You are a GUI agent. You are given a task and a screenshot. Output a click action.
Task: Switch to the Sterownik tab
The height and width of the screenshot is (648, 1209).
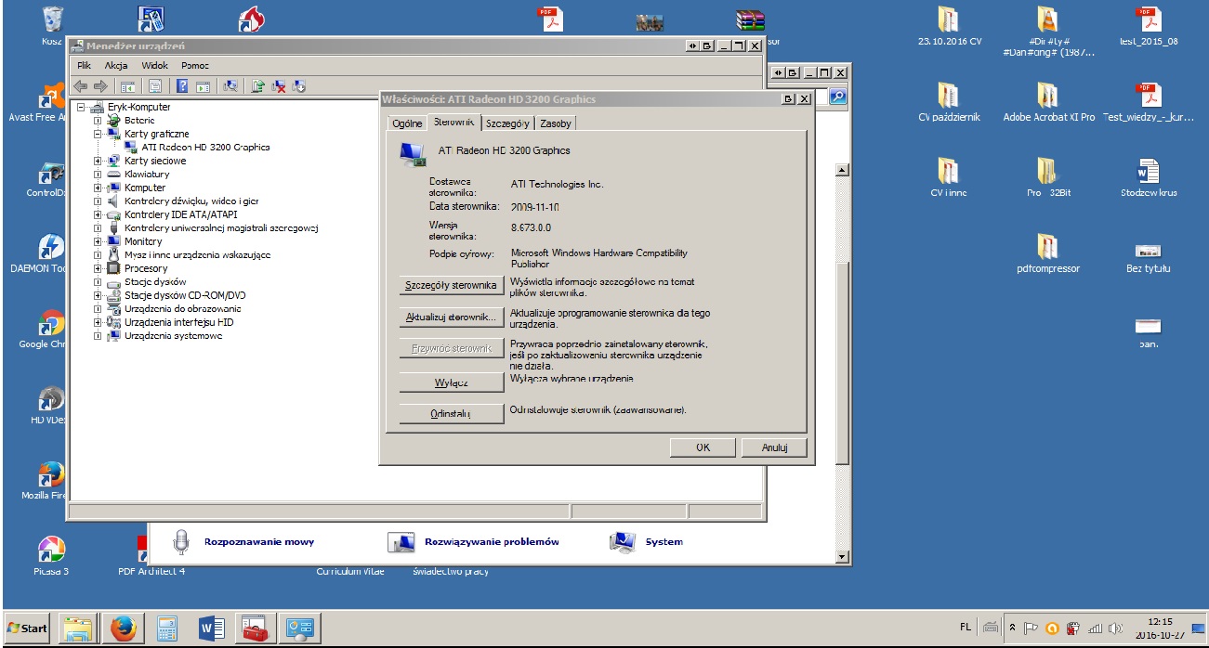[x=453, y=122]
